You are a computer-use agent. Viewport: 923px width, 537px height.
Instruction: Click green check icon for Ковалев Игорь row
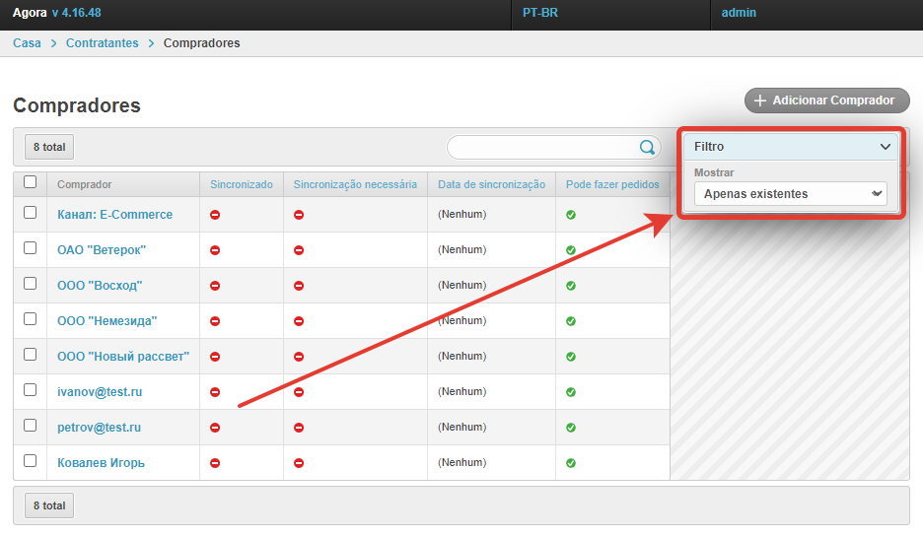point(571,463)
